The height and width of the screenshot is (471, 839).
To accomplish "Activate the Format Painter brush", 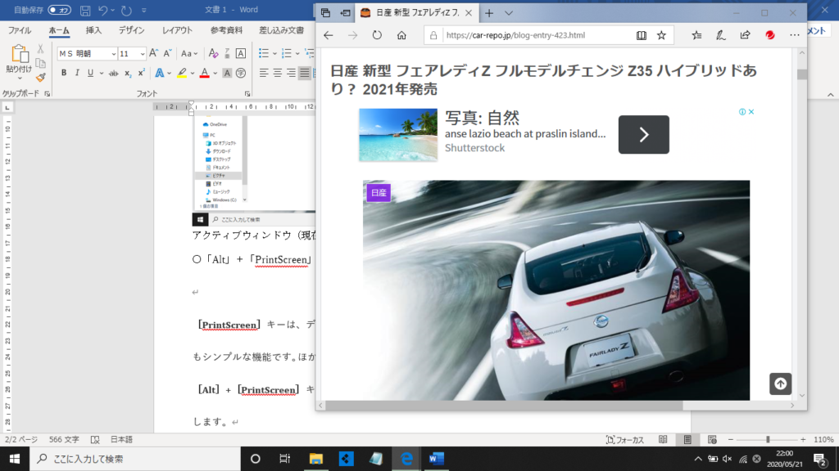I will 40,78.
